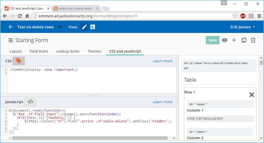The width and height of the screenshot is (264, 143).
Task: Click the add new form plus icon
Action: [234, 40]
